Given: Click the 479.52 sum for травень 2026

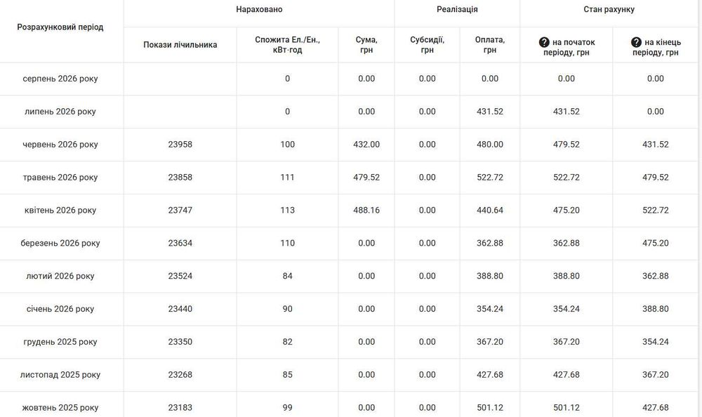Looking at the screenshot, I should [366, 178].
